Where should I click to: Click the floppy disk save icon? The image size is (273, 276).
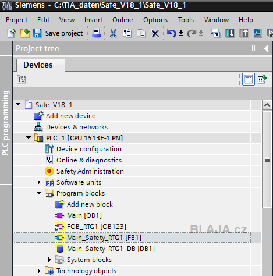(x=37, y=33)
